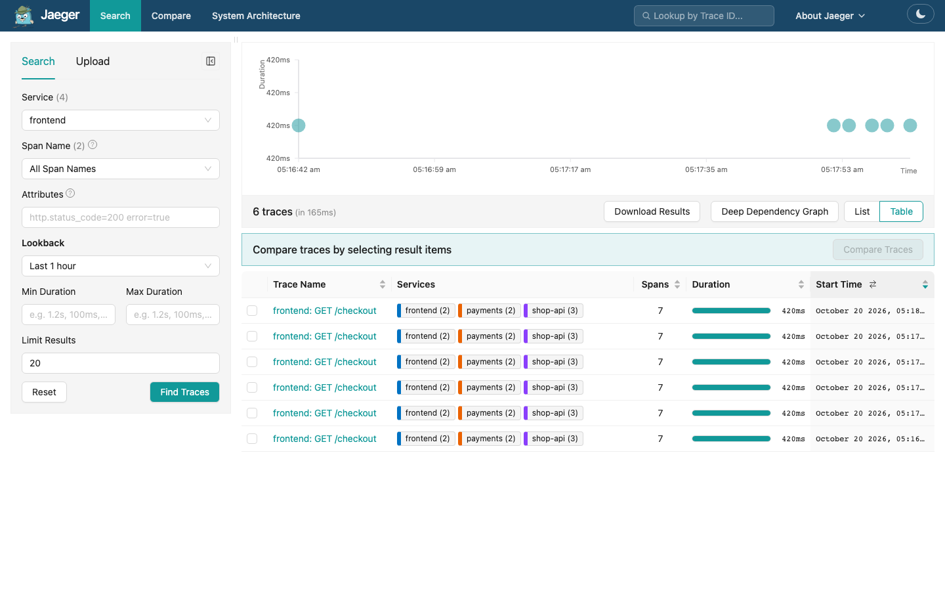
Task: Select the Search tab in sidebar
Action: click(38, 61)
